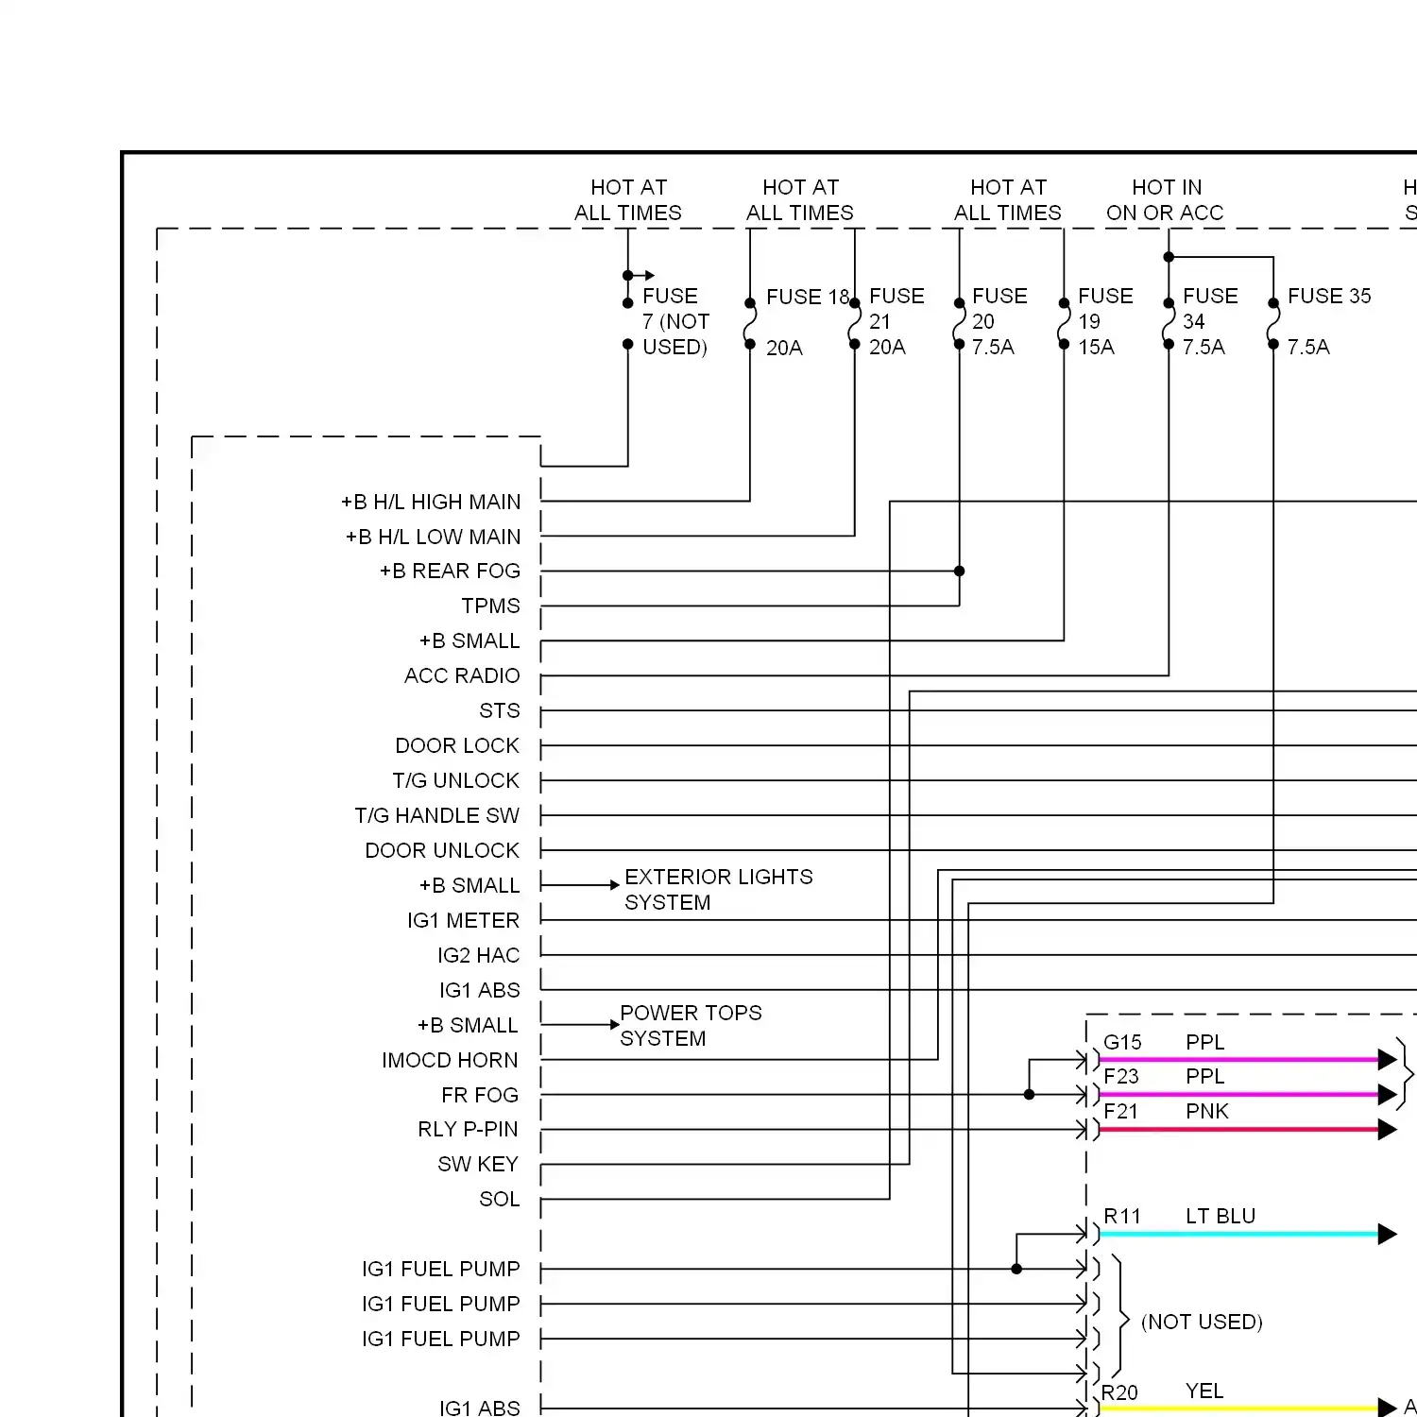Select the +B SMALL label pointing to EXTERIOR LIGHTS

469,885
